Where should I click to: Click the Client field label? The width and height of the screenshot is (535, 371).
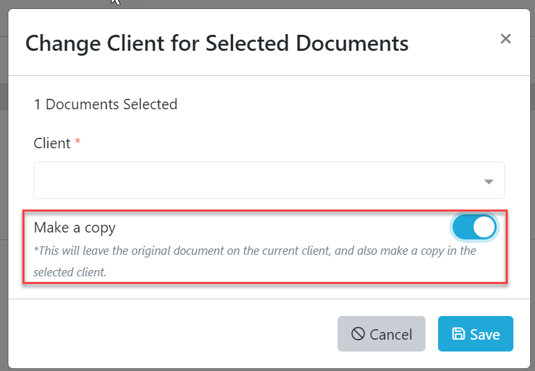click(52, 143)
